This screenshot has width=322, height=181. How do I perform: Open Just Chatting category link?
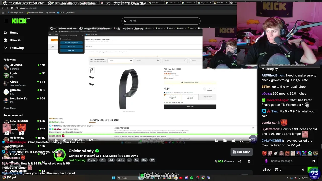[x=77, y=160]
